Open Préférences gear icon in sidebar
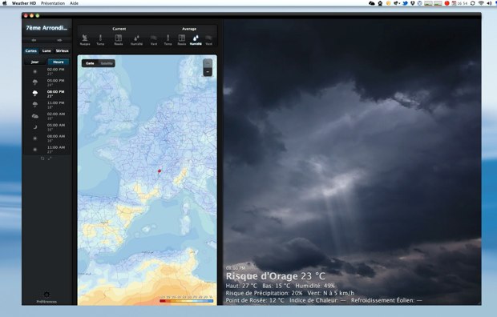This screenshot has width=497, height=317. [46, 295]
